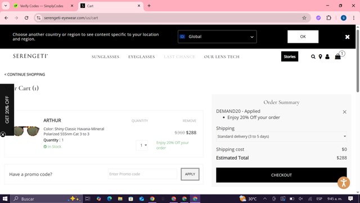The height and width of the screenshot is (203, 360).
Task: Open Task View on the taskbar
Action: click(88, 198)
